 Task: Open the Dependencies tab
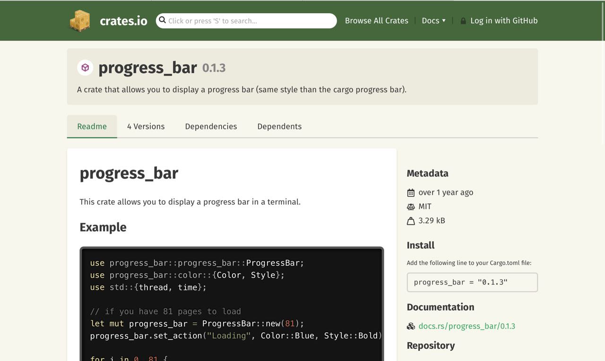tap(211, 126)
